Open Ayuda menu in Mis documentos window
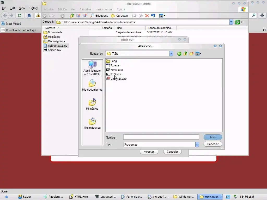 coord(120,9)
